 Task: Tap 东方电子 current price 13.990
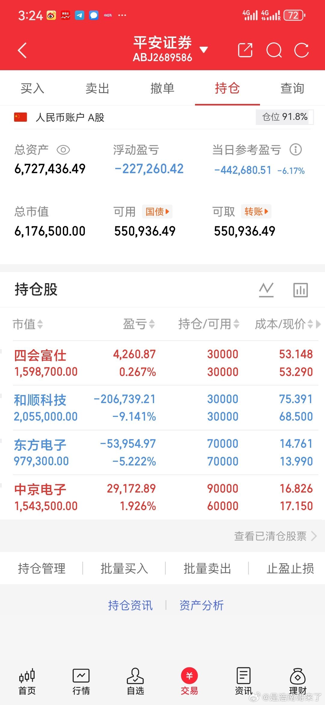296,461
